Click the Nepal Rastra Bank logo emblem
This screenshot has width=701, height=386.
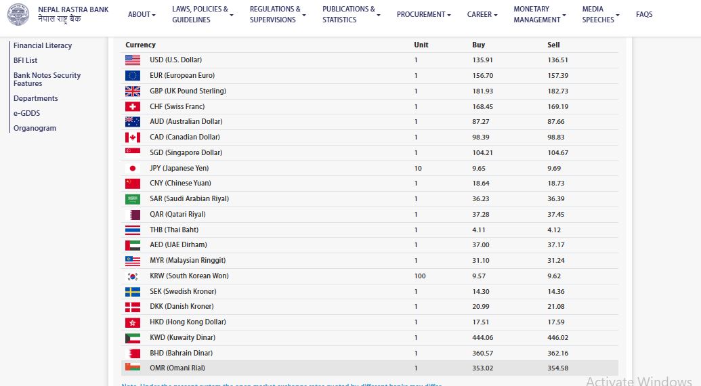coord(18,14)
